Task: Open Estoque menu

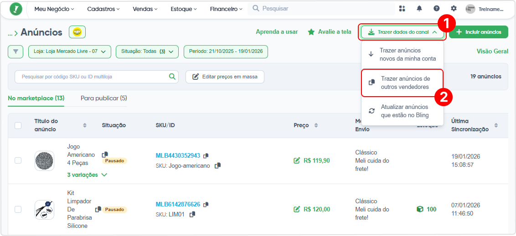Action: click(x=184, y=9)
